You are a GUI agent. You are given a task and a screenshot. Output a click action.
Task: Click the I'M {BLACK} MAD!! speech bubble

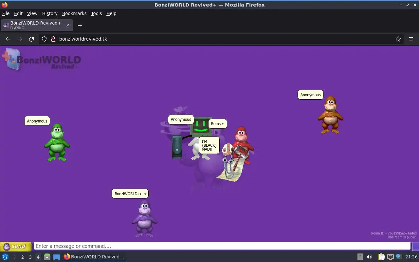[x=209, y=145]
